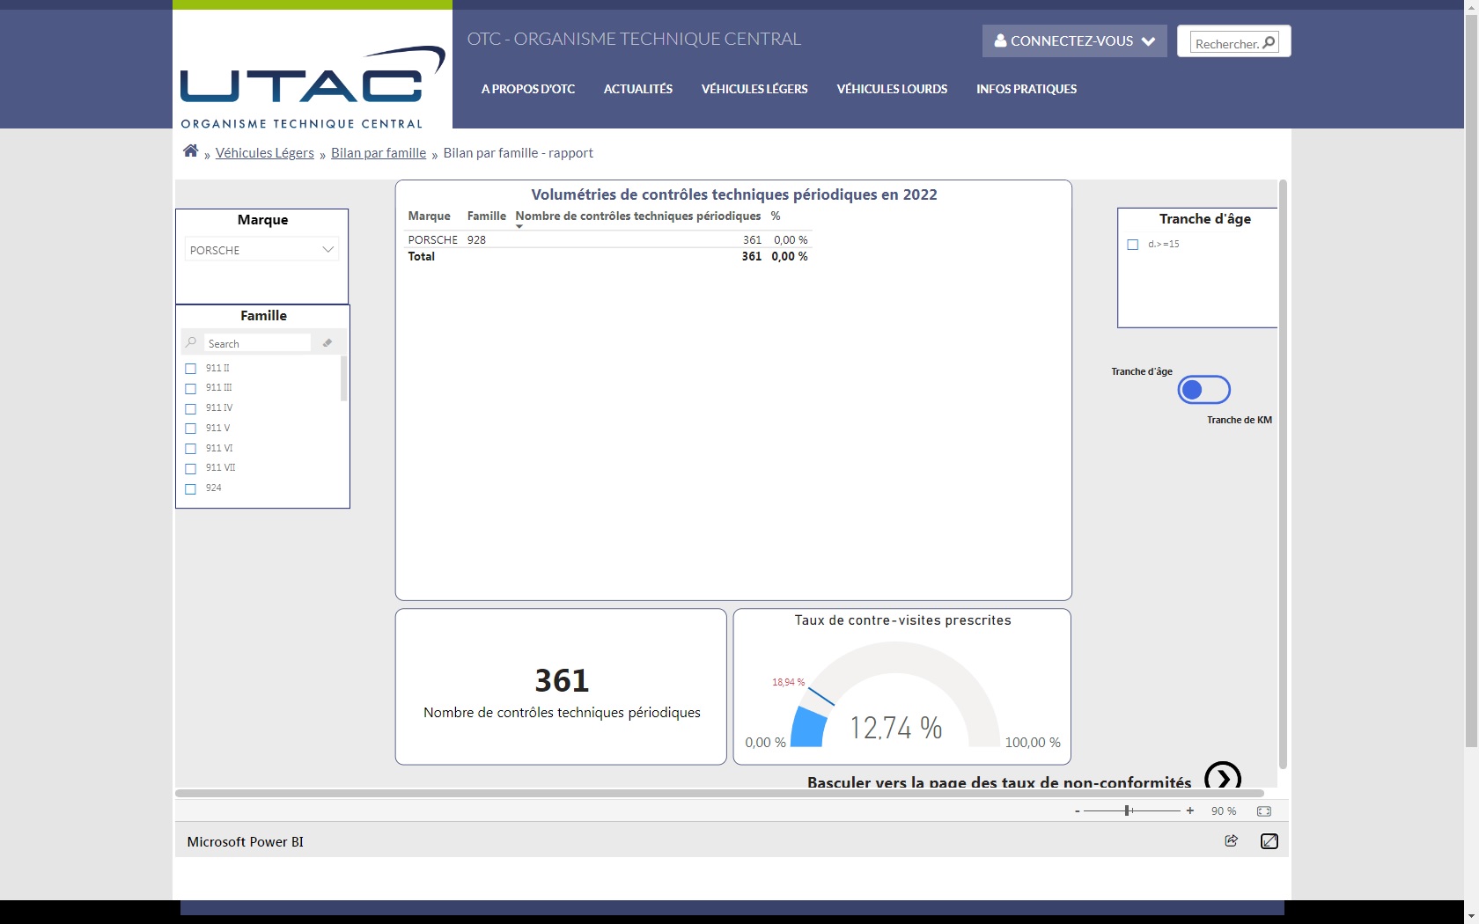Open the Véhicules Légers menu

[x=754, y=89]
